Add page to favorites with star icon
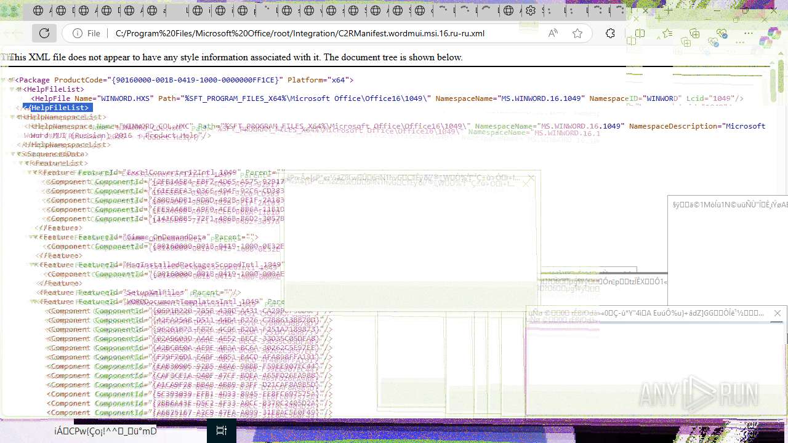Viewport: 788px width, 443px height. point(577,33)
